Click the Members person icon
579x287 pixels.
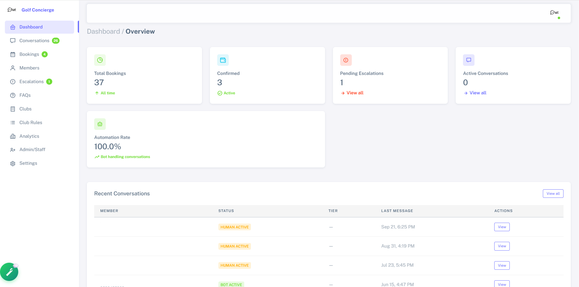[x=13, y=68]
